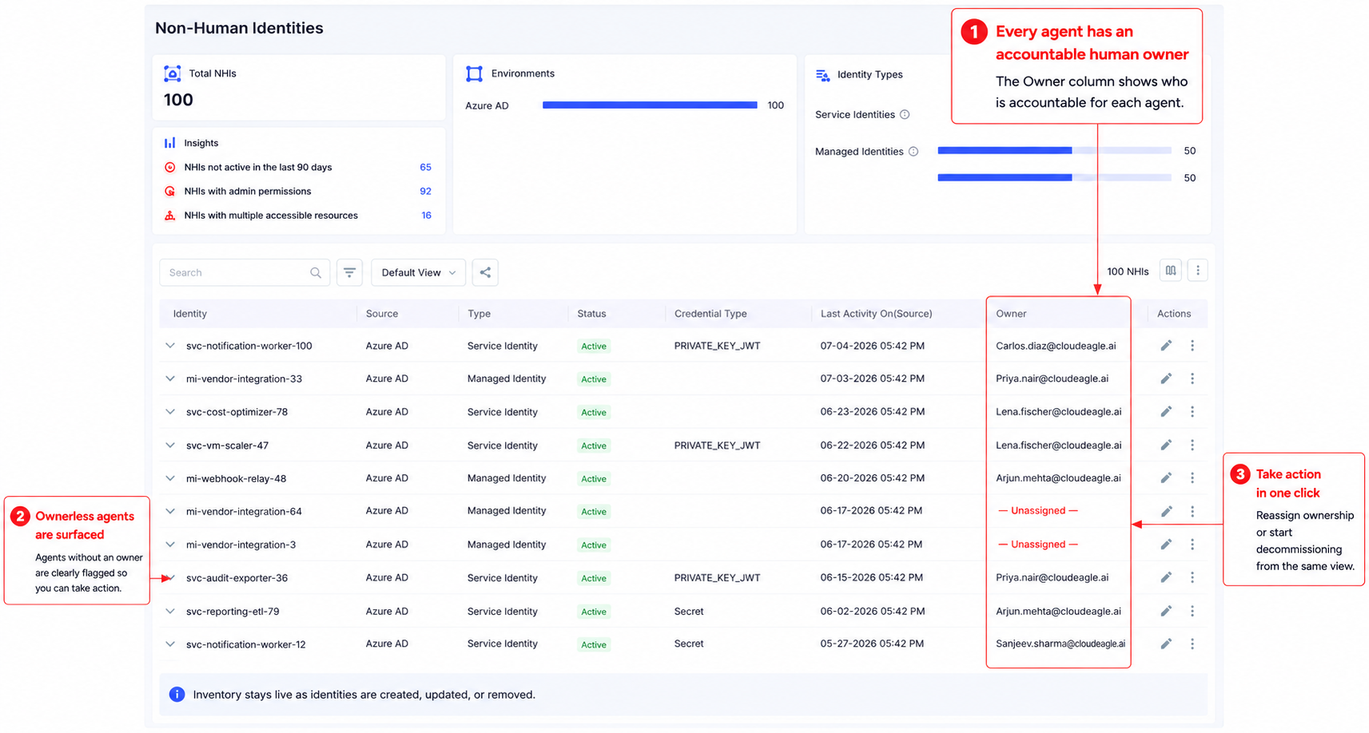The image size is (1369, 733).
Task: Sort by Last Activity On(Source) header
Action: (x=876, y=314)
